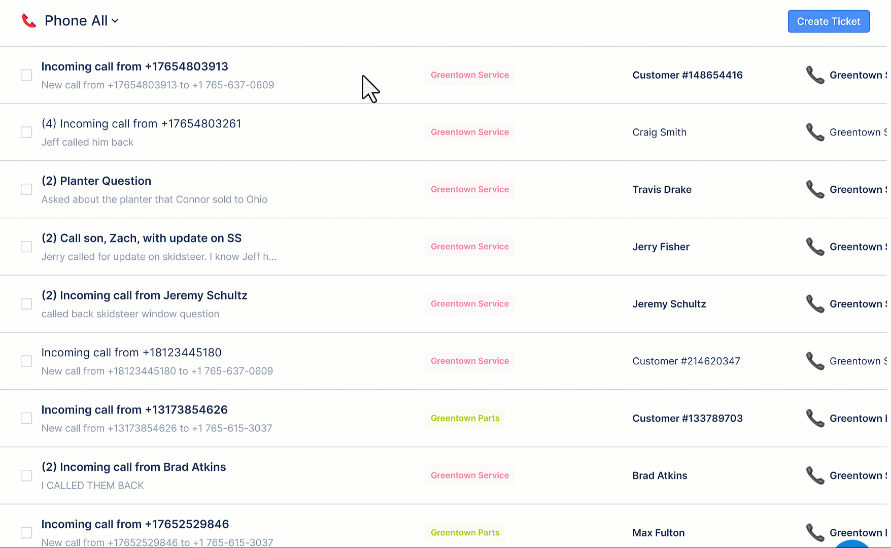891x548 pixels.
Task: Select checkbox for call from +18123445180
Action: [x=26, y=361]
